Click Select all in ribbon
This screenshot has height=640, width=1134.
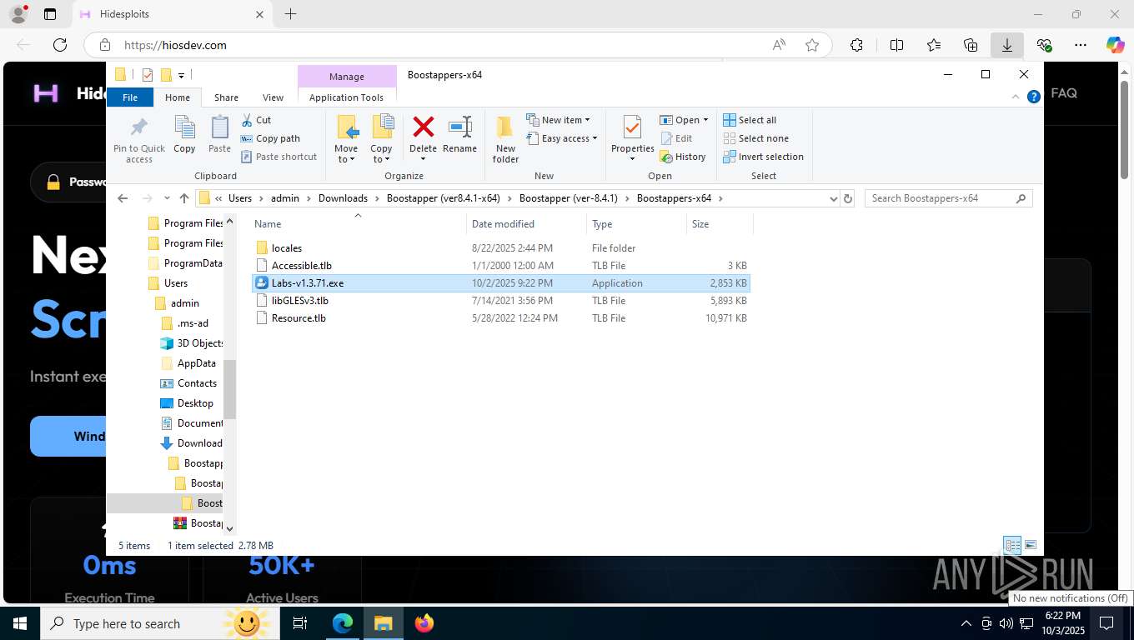tap(750, 120)
